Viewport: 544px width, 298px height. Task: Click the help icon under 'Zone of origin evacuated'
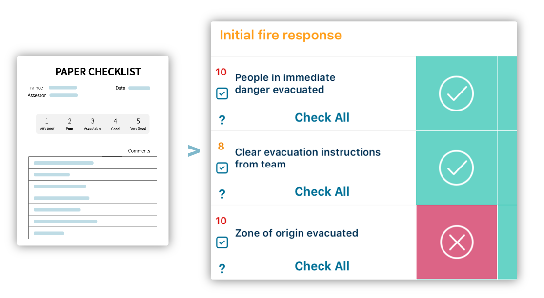point(222,267)
